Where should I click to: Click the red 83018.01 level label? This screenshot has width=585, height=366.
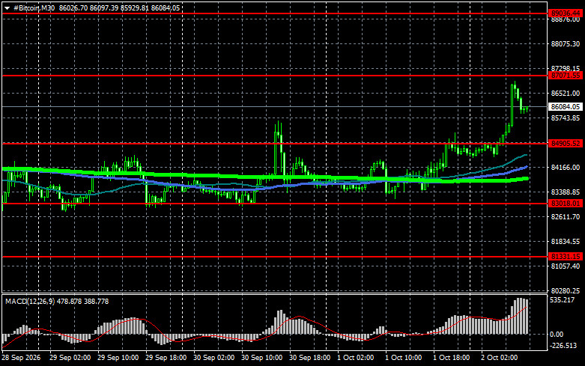(x=566, y=204)
